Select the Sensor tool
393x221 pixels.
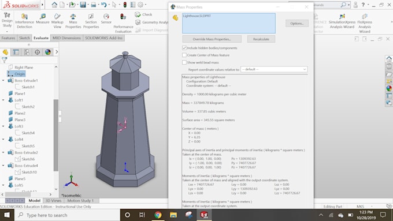click(106, 19)
